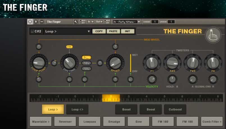Select the Reverser key button
Viewport: 226px width, 129px height.
tap(65, 122)
